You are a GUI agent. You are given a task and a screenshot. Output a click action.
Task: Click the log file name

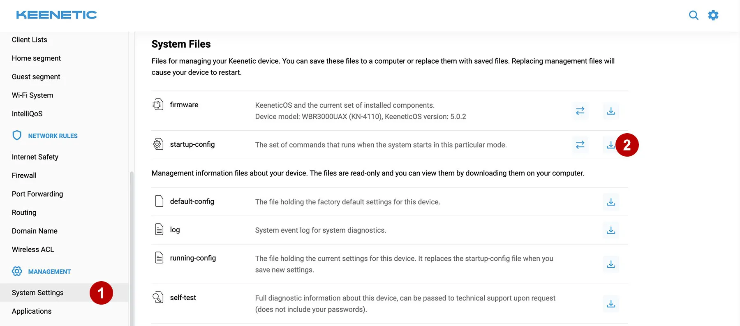tap(175, 230)
